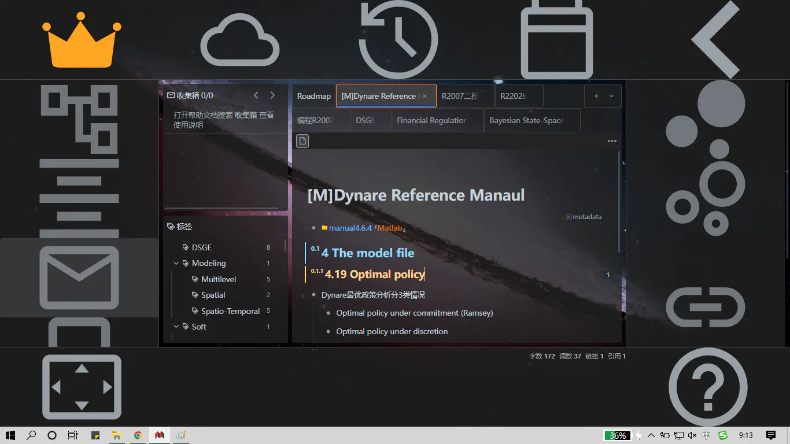Open the document three-dots more menu
The width and height of the screenshot is (790, 444).
612,142
